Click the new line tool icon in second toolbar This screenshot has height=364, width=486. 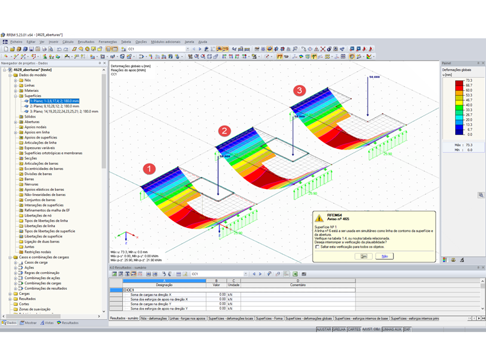coord(16,57)
